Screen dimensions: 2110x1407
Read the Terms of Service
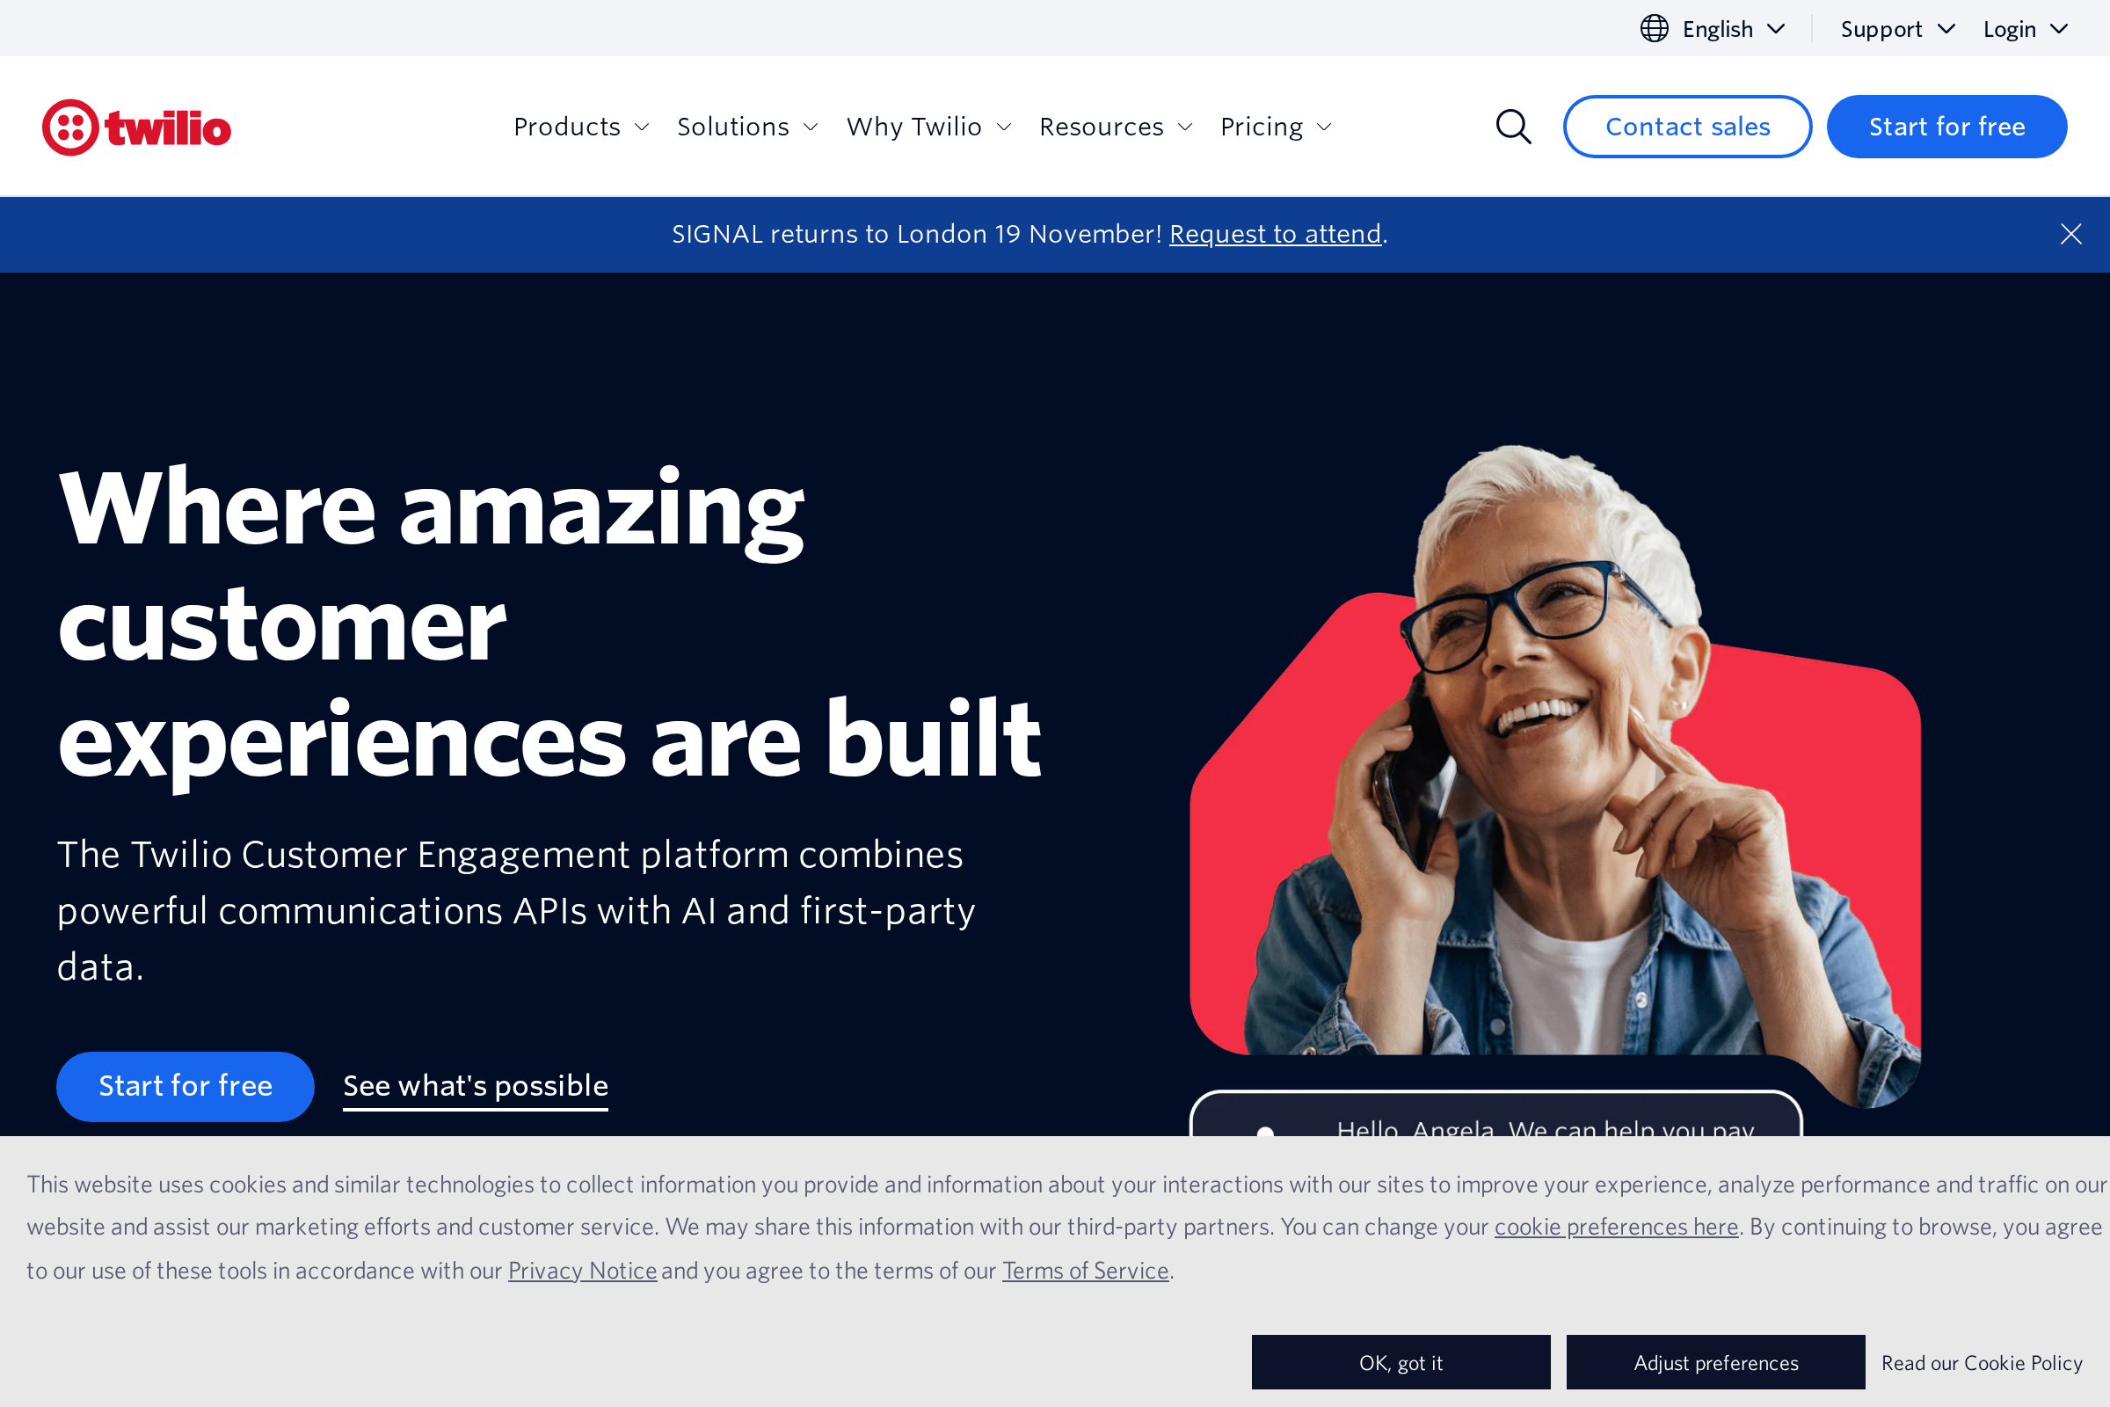pos(1085,1271)
